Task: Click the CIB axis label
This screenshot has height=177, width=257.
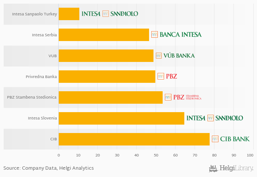Action: point(54,139)
